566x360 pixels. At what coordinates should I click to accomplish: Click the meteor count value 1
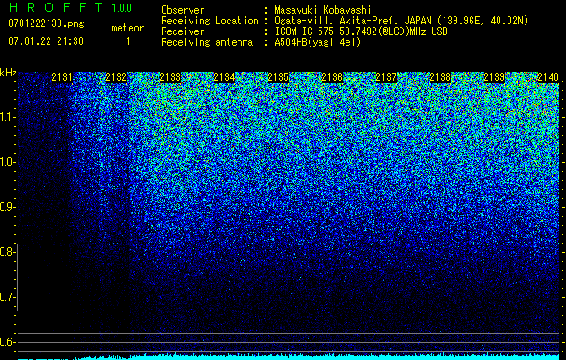tap(128, 41)
